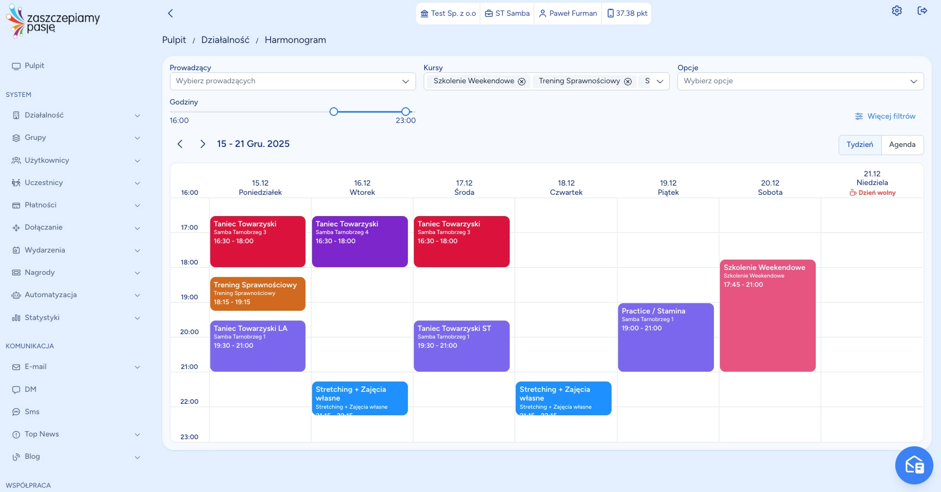
Task: Open the Prowadzący dropdown
Action: 292,81
